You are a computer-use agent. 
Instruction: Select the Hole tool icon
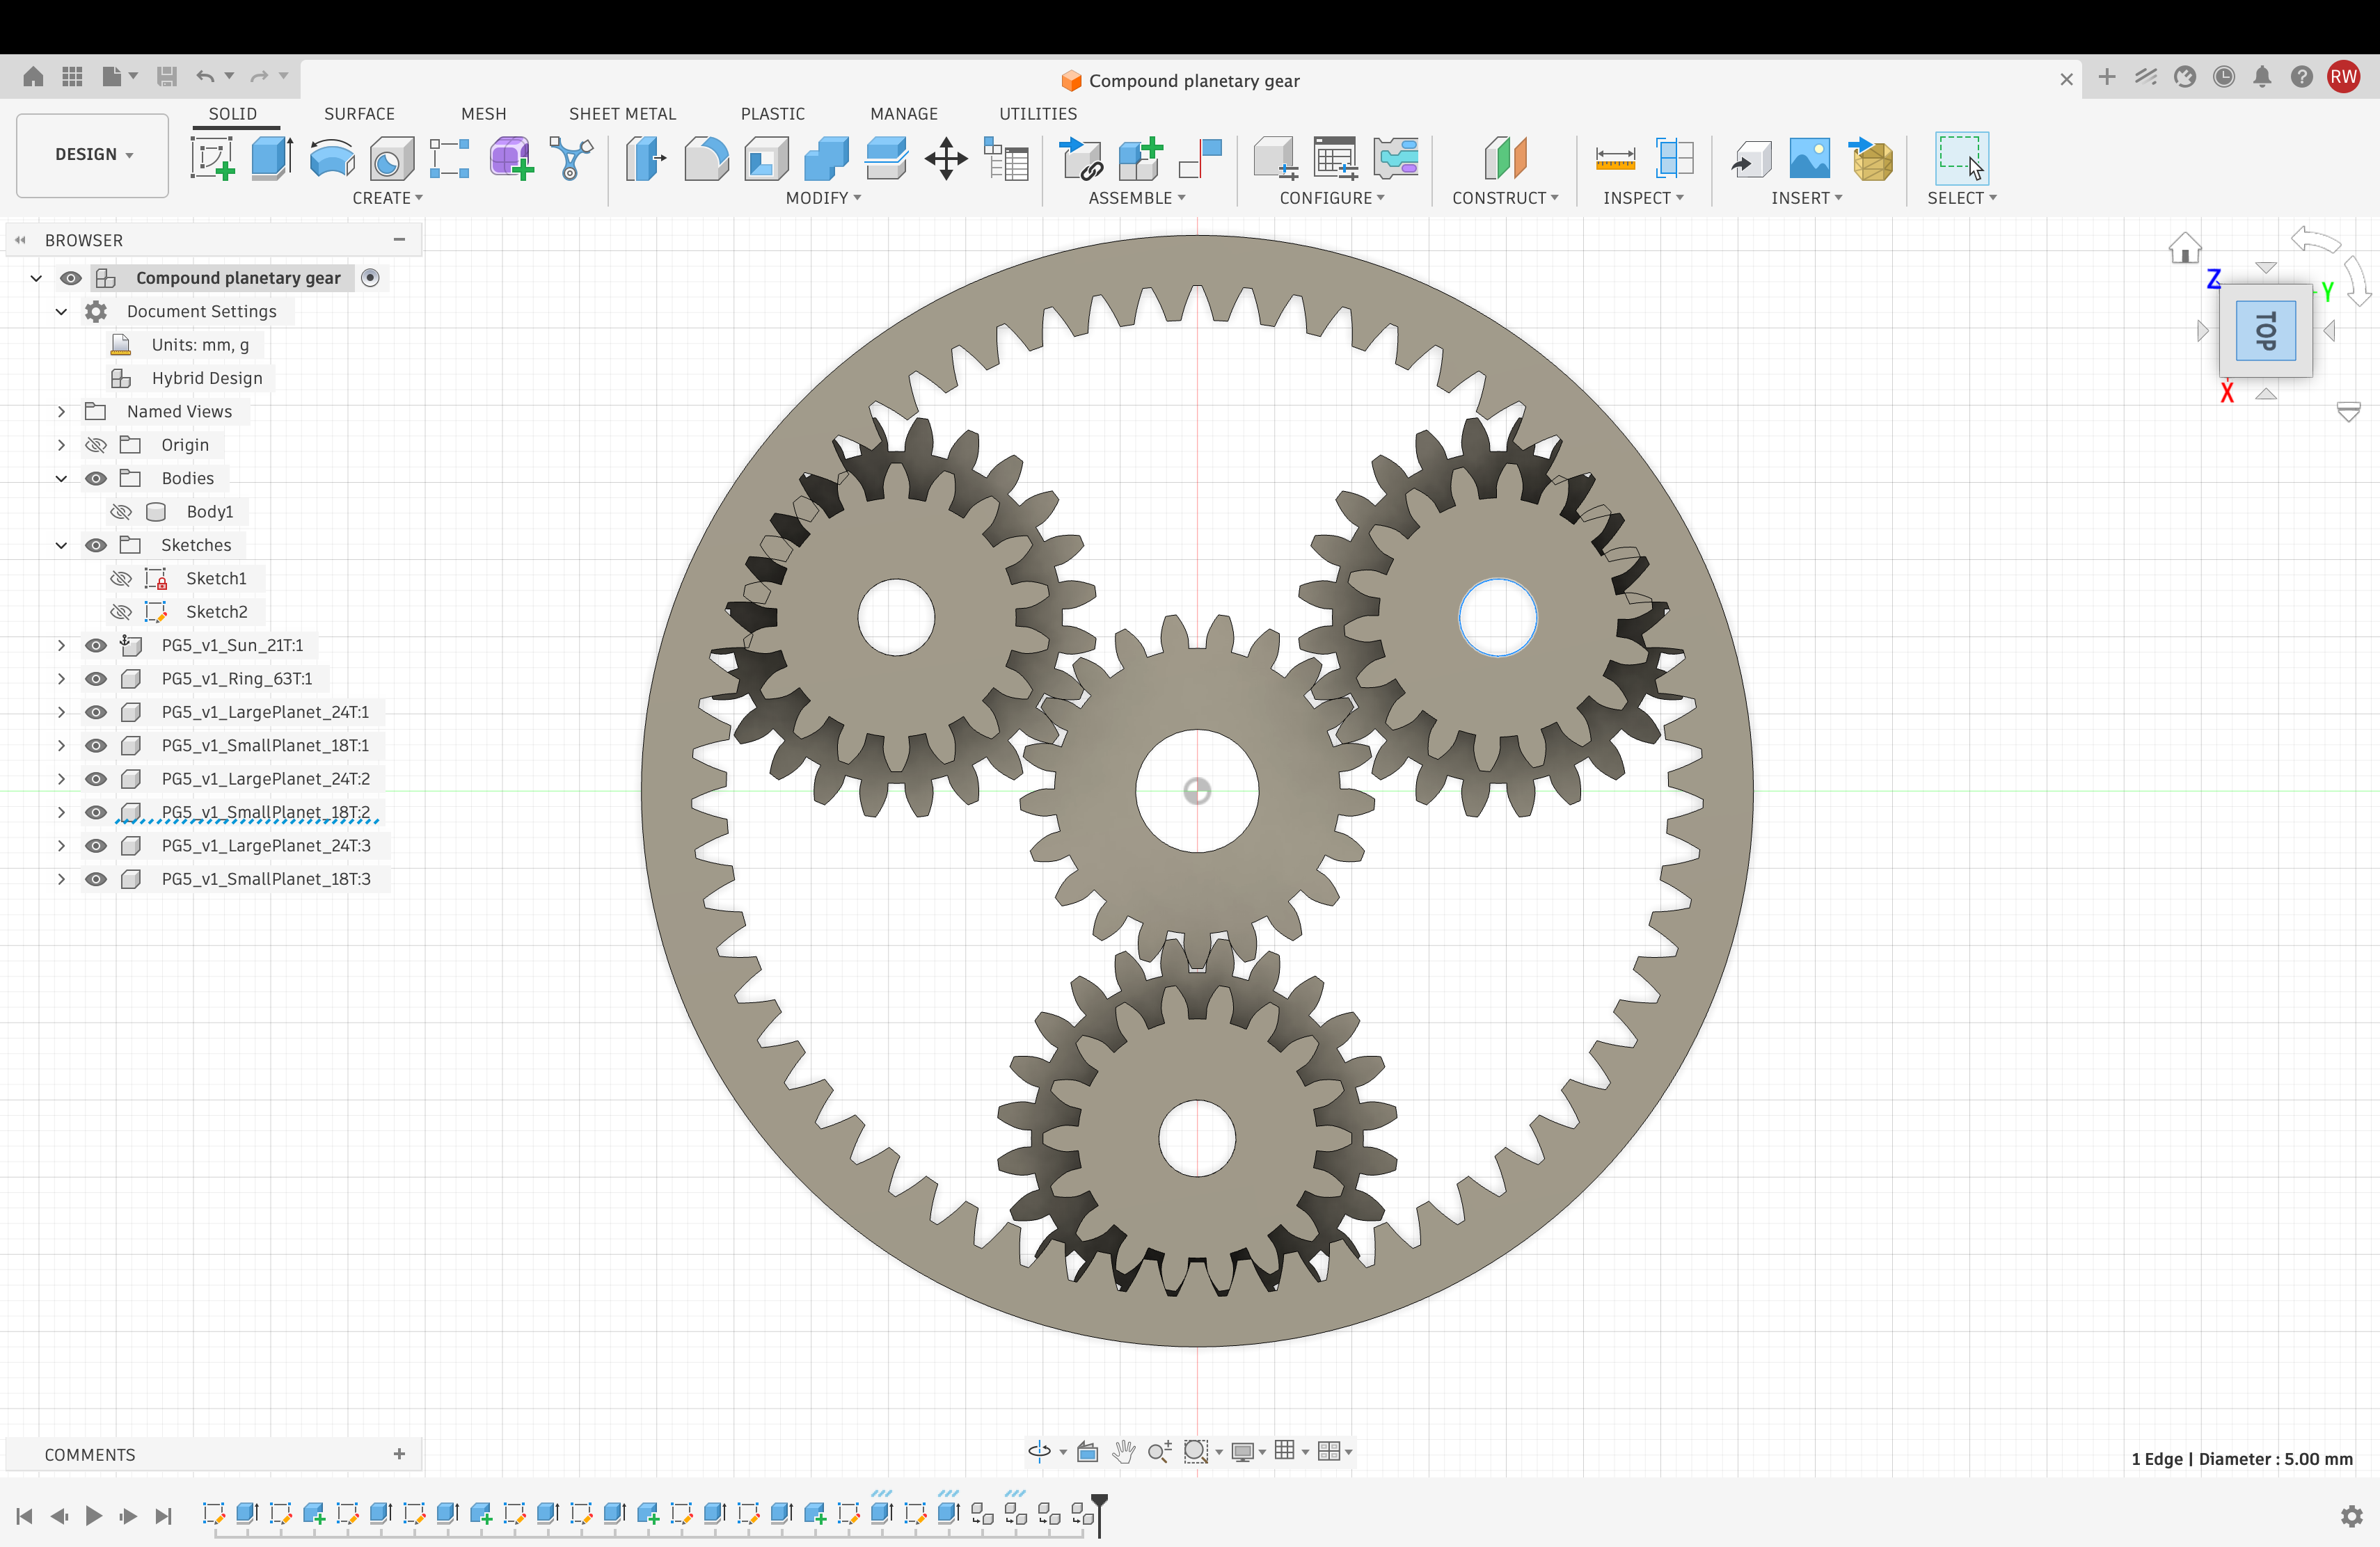(391, 159)
